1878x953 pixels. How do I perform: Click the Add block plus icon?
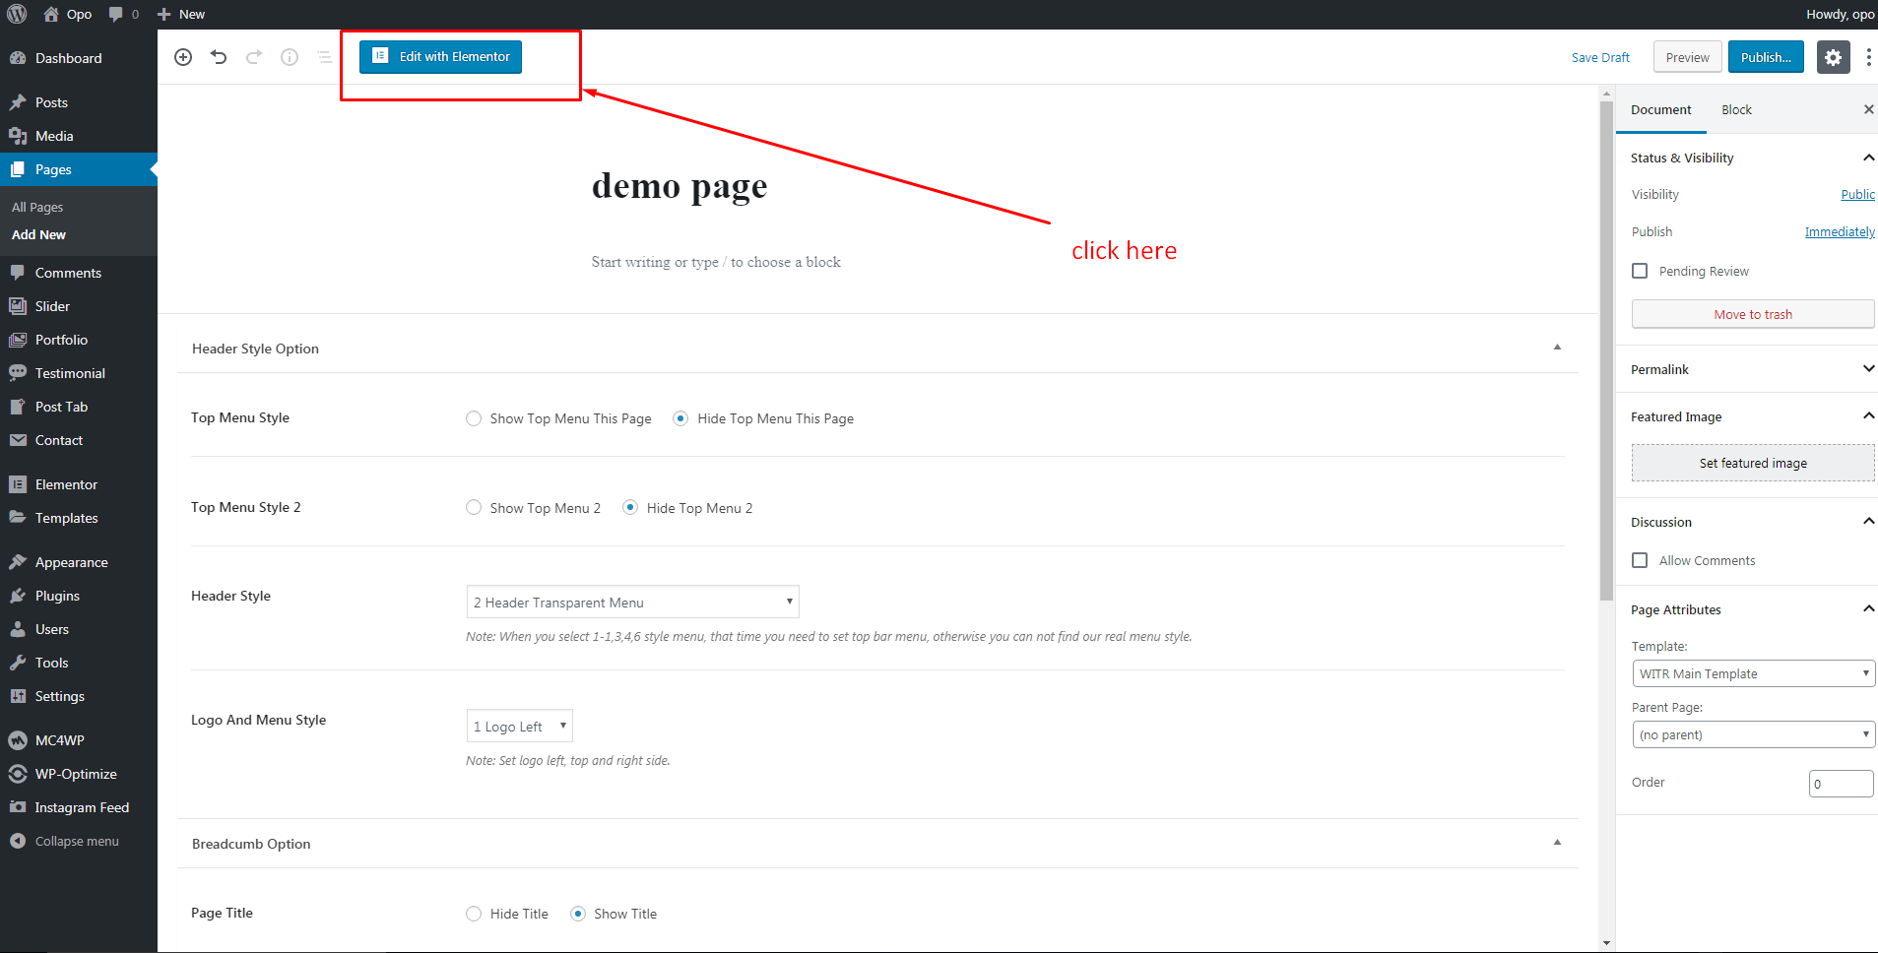pyautogui.click(x=183, y=57)
